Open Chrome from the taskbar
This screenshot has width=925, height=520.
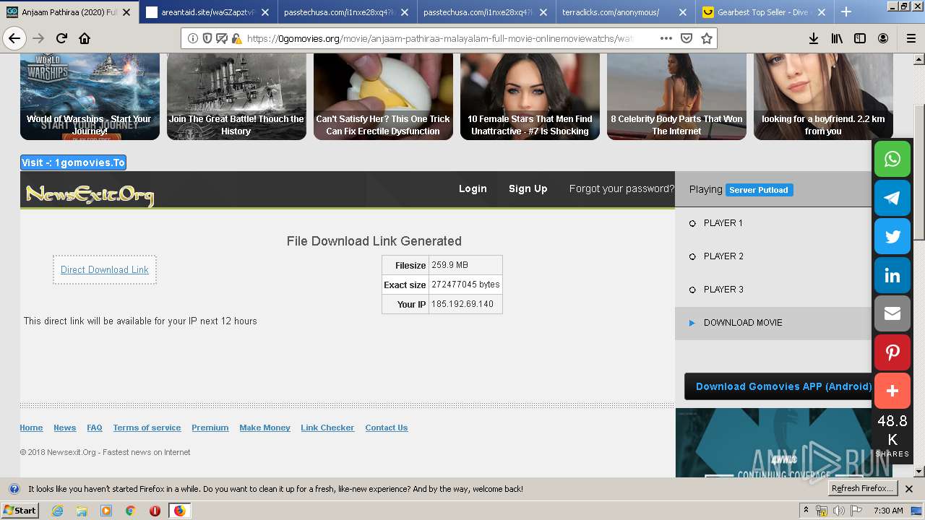point(130,511)
